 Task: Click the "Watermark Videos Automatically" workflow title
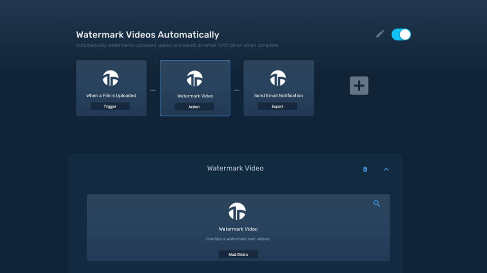point(148,35)
